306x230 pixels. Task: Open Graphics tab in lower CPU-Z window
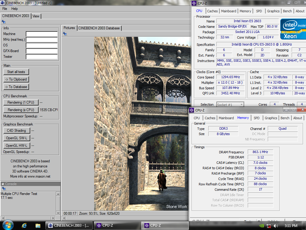click(x=271, y=118)
